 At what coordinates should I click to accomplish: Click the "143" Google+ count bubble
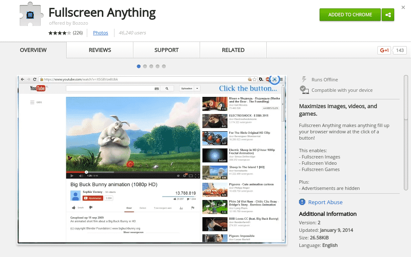400,50
